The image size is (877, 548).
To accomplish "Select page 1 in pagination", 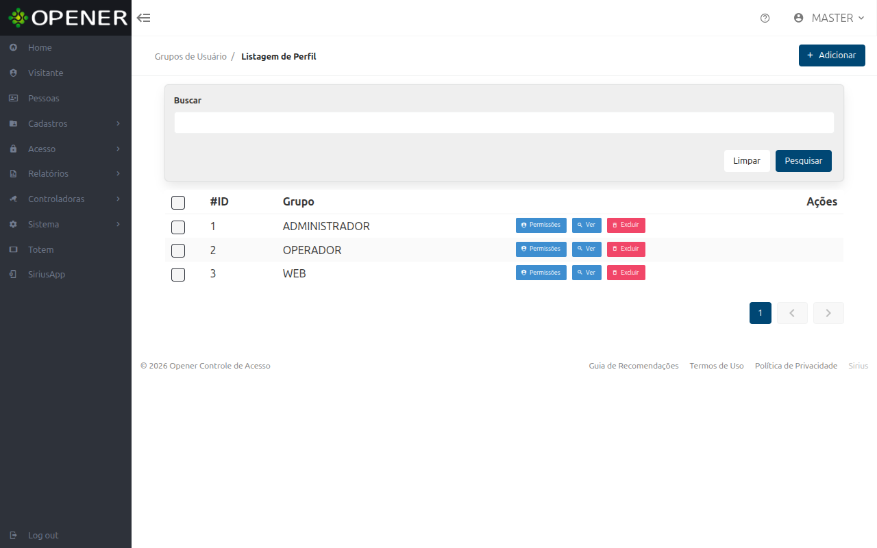I will [x=761, y=313].
